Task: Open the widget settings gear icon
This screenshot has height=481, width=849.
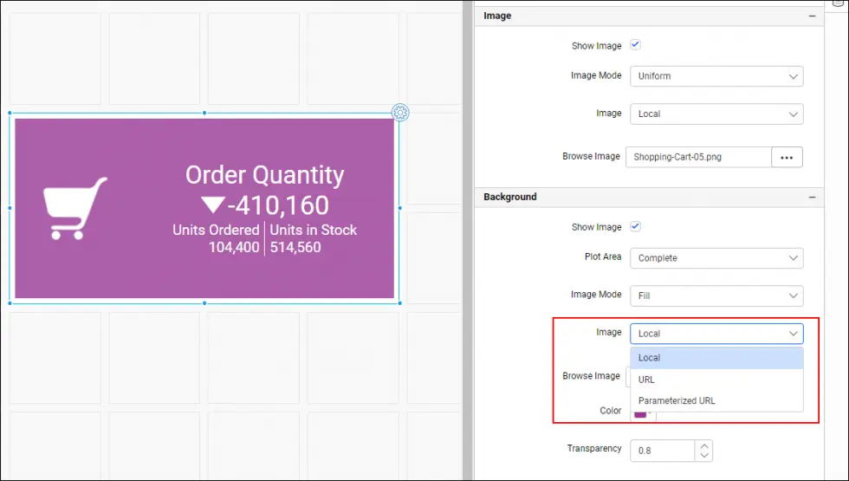Action: click(x=399, y=112)
